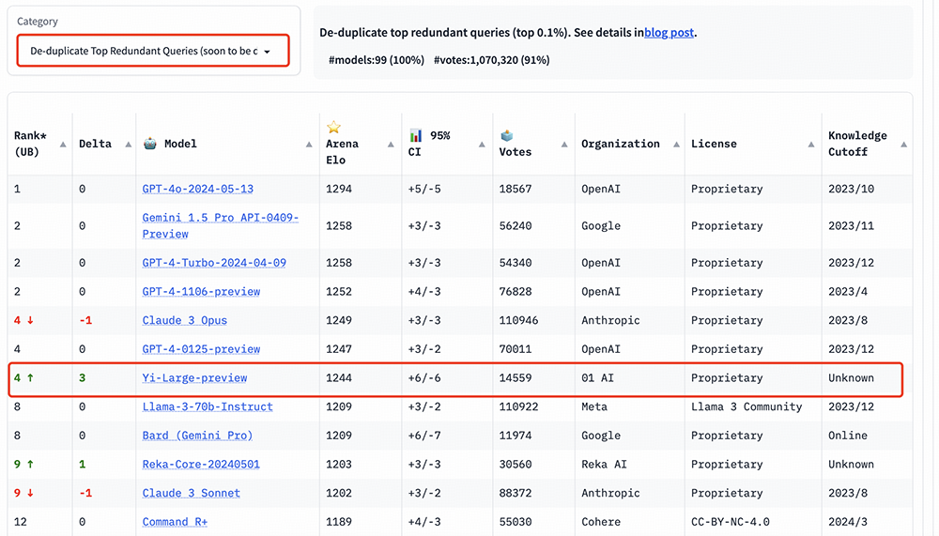Click the blog post link

669,33
